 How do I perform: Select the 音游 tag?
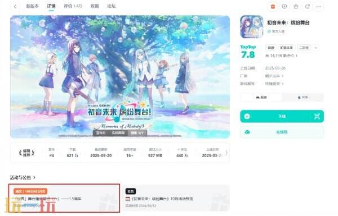(x=271, y=48)
